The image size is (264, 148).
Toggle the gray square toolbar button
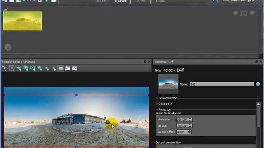click(61, 68)
